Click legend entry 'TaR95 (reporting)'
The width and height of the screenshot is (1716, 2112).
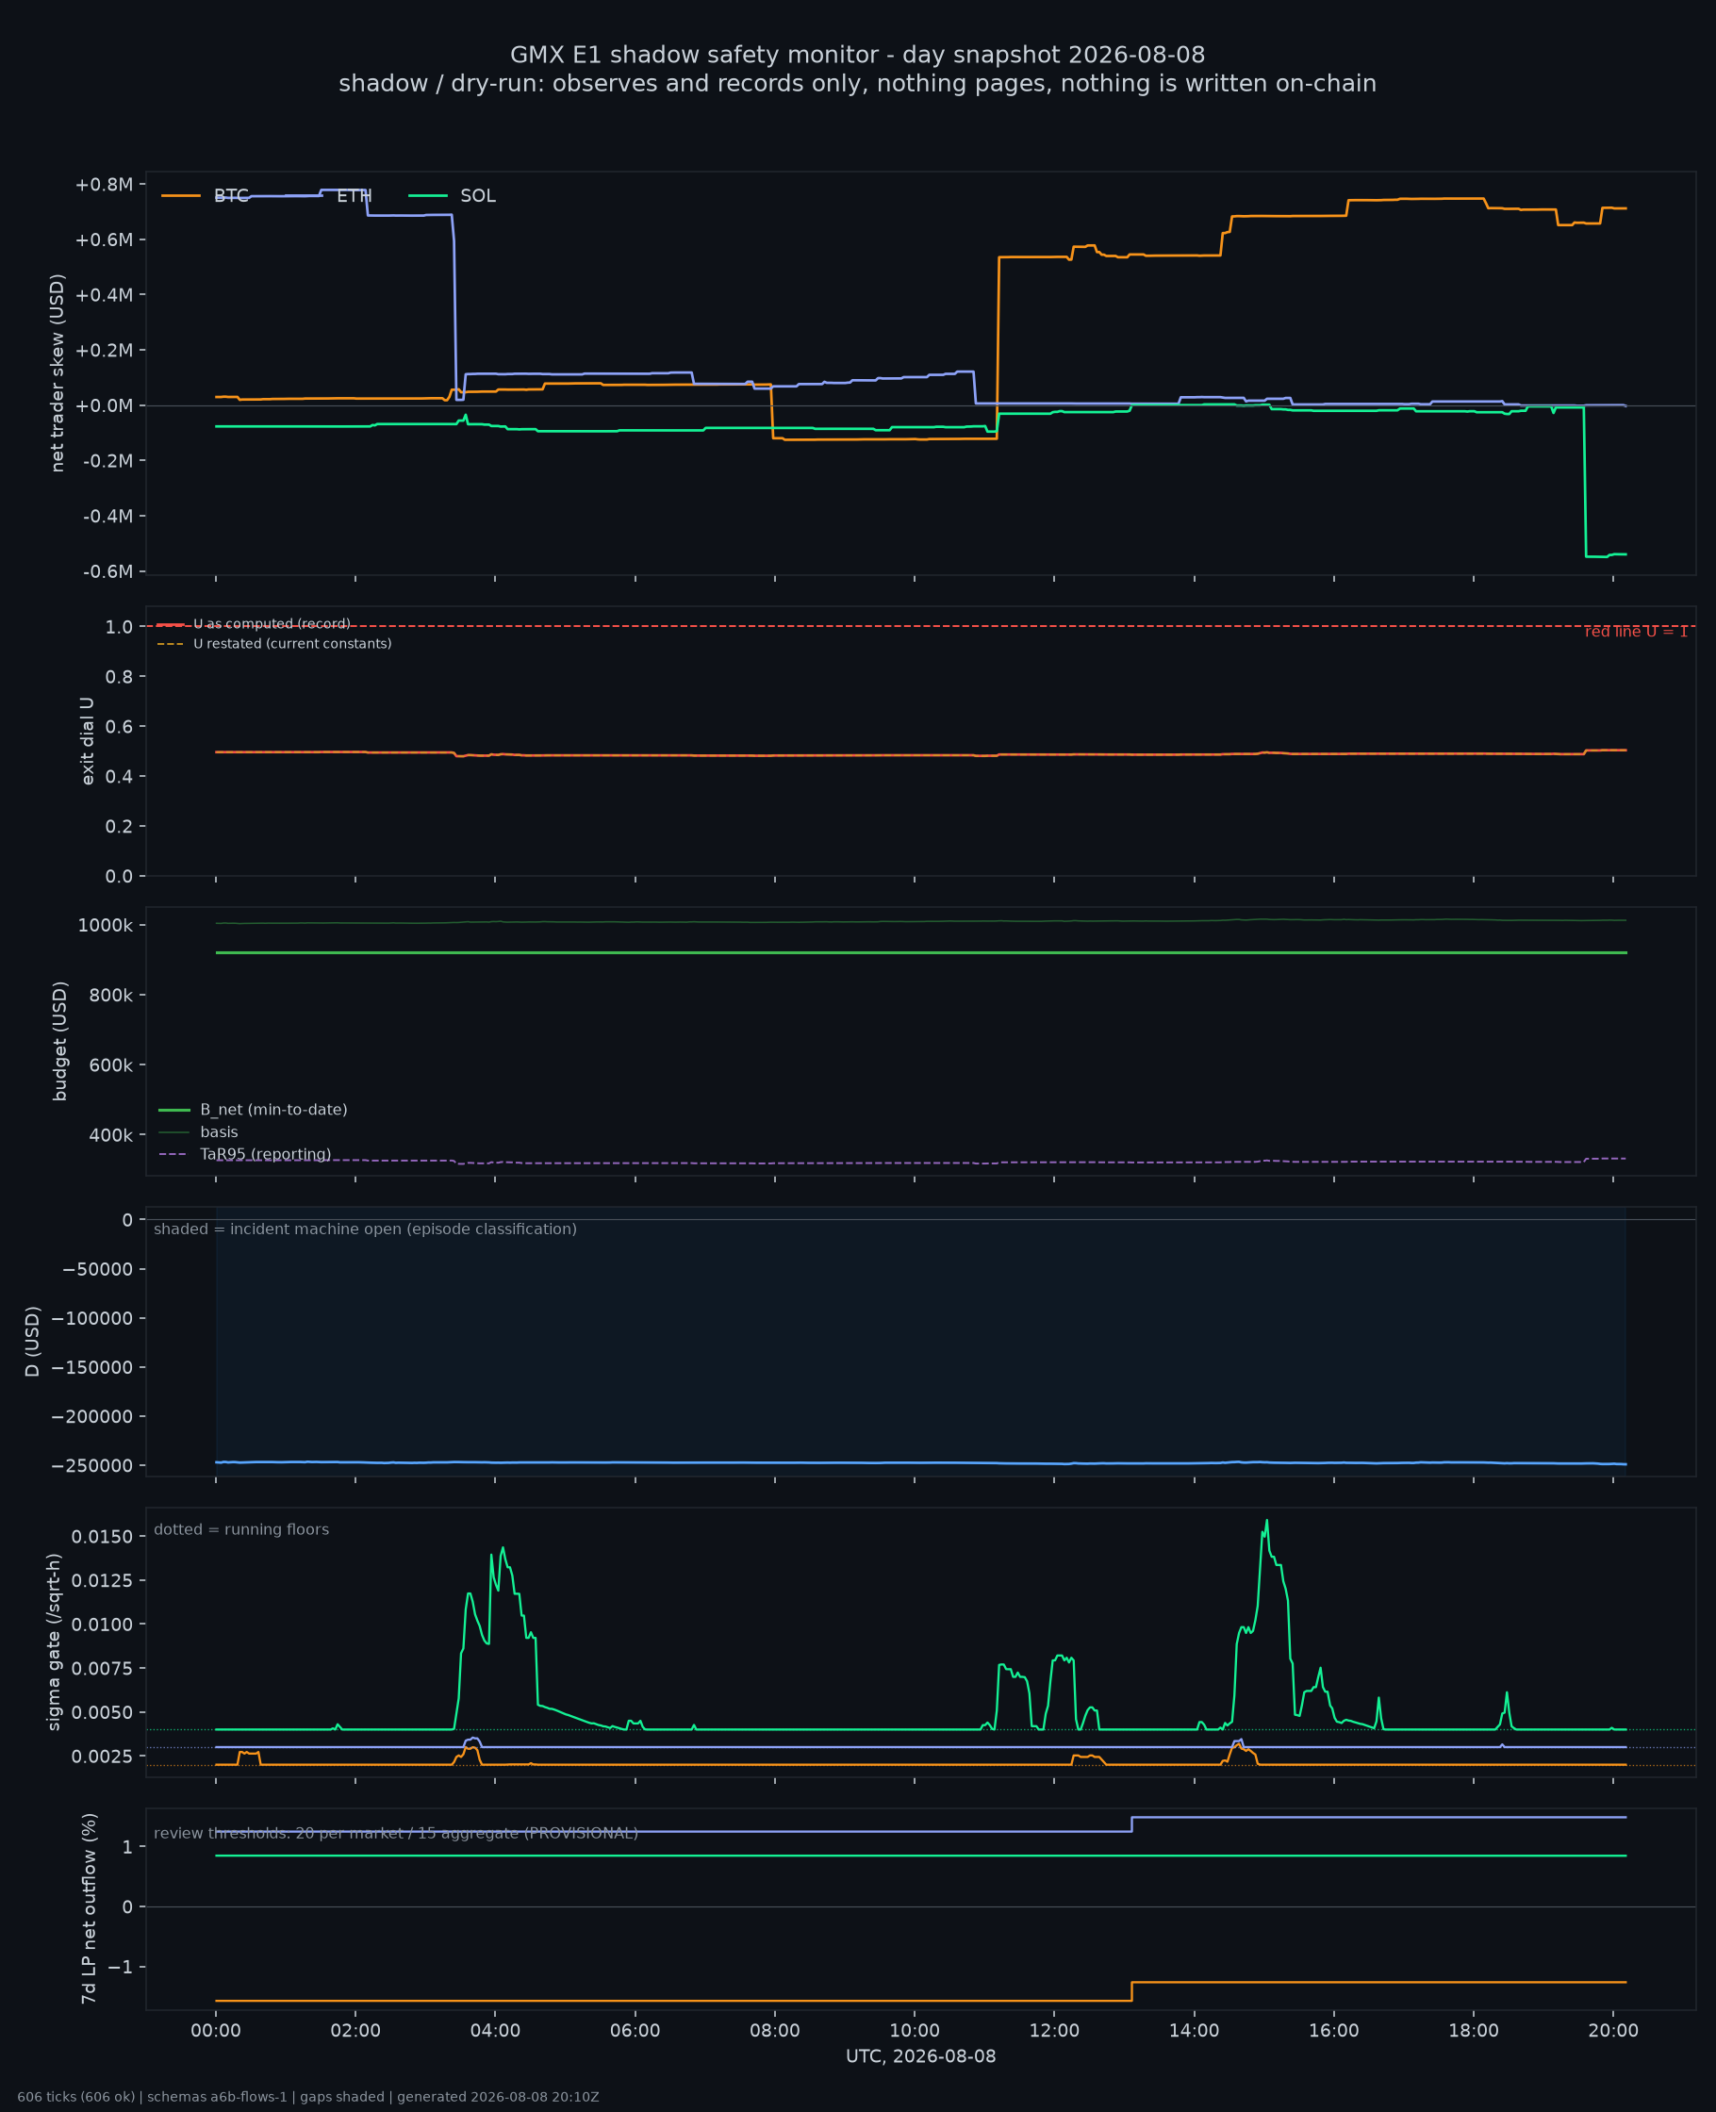(266, 1154)
